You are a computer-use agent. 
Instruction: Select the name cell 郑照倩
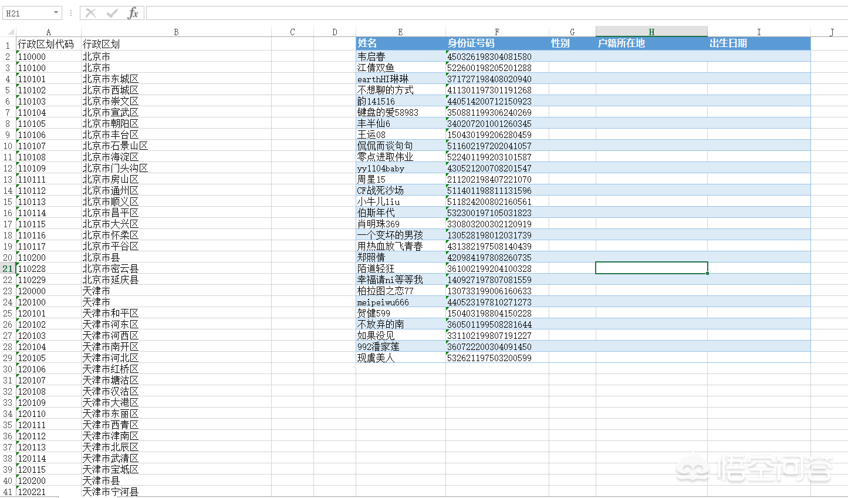coord(400,257)
